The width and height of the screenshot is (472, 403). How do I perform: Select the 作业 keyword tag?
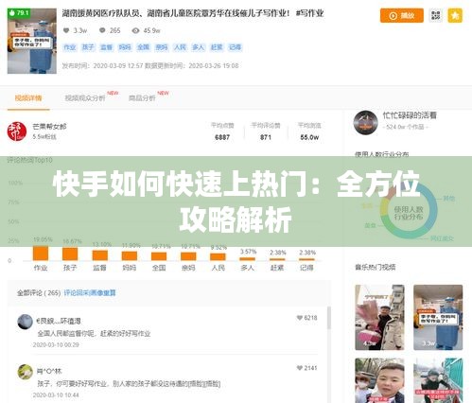tap(70, 47)
